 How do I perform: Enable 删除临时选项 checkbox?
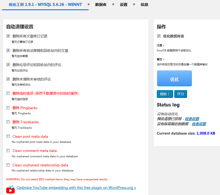(8, 93)
